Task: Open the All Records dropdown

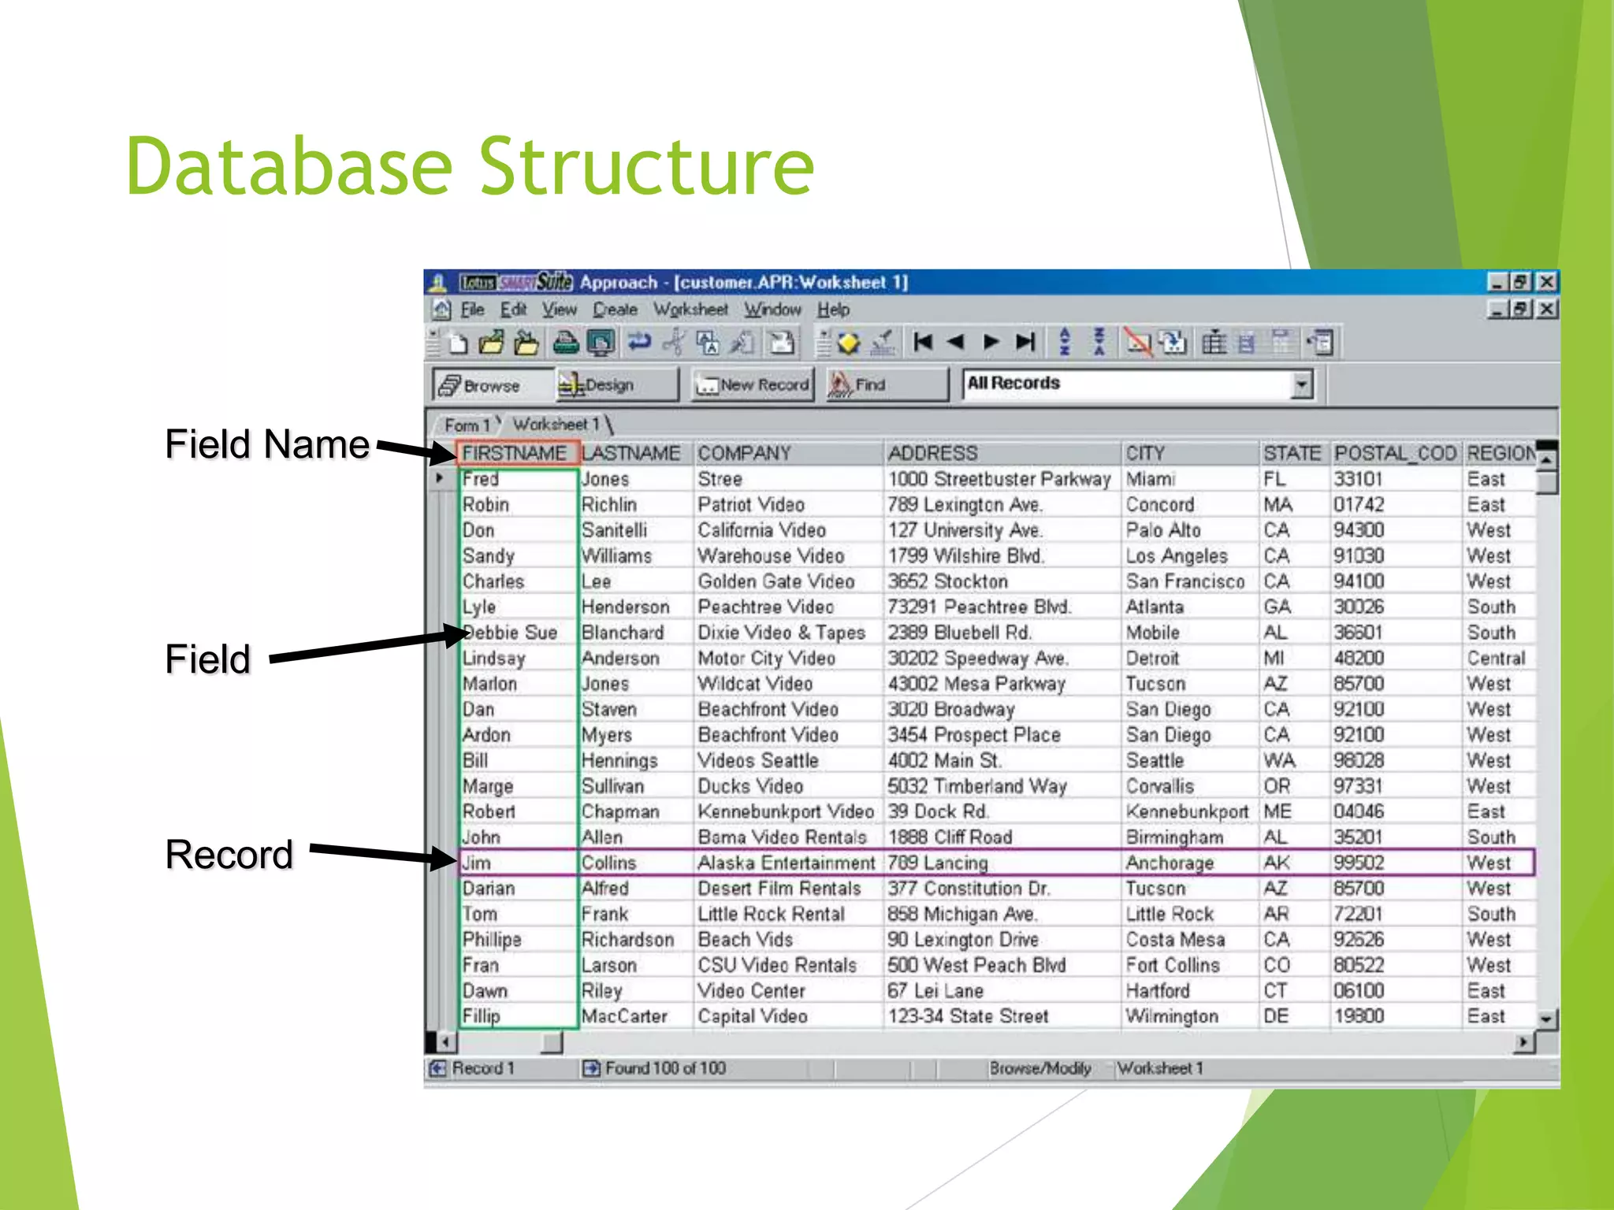Action: tap(1301, 384)
